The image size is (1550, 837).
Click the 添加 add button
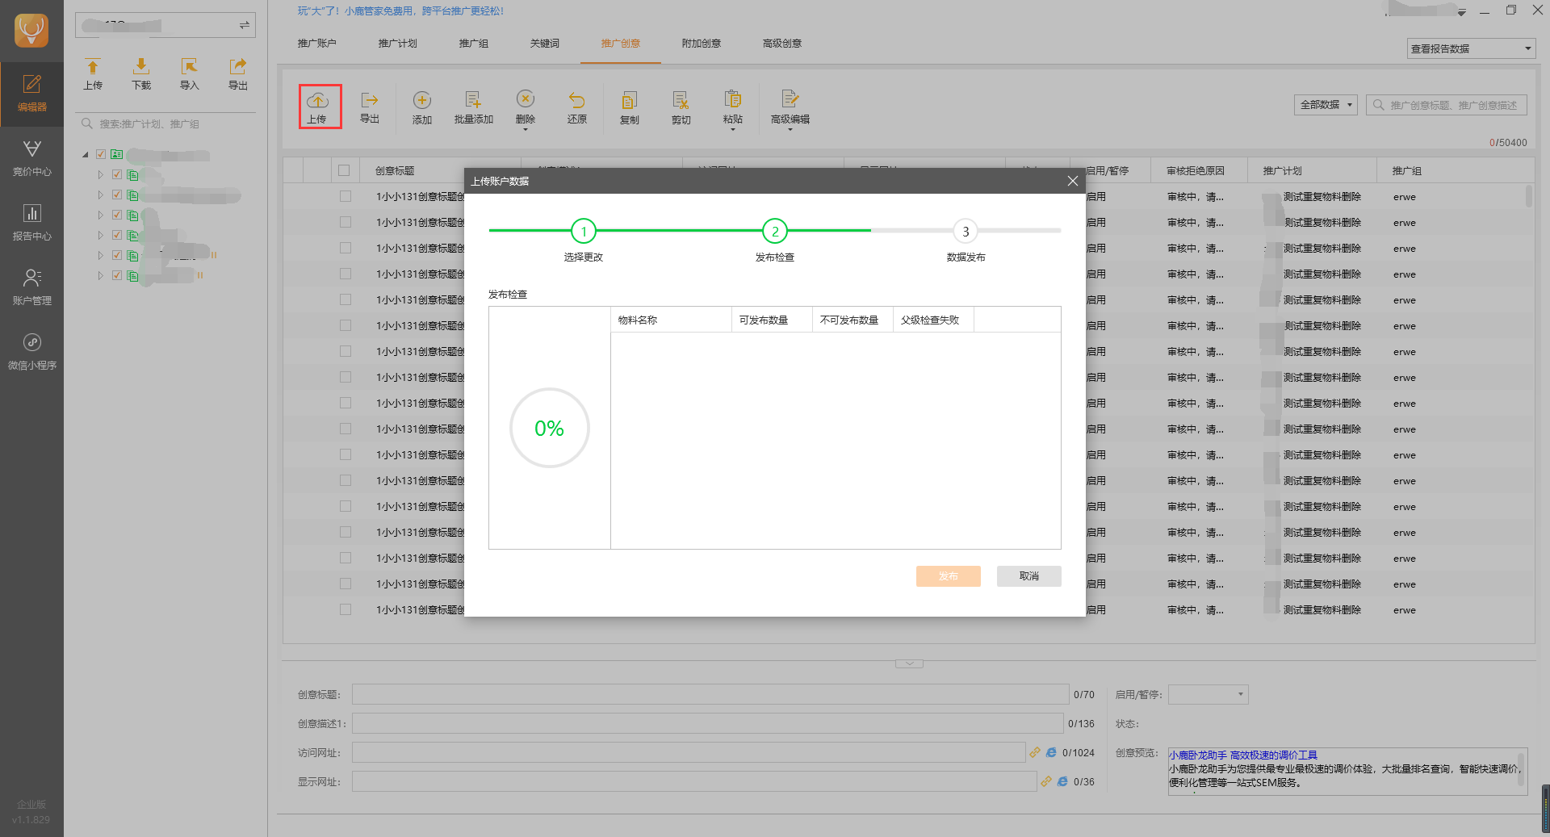[x=422, y=107]
